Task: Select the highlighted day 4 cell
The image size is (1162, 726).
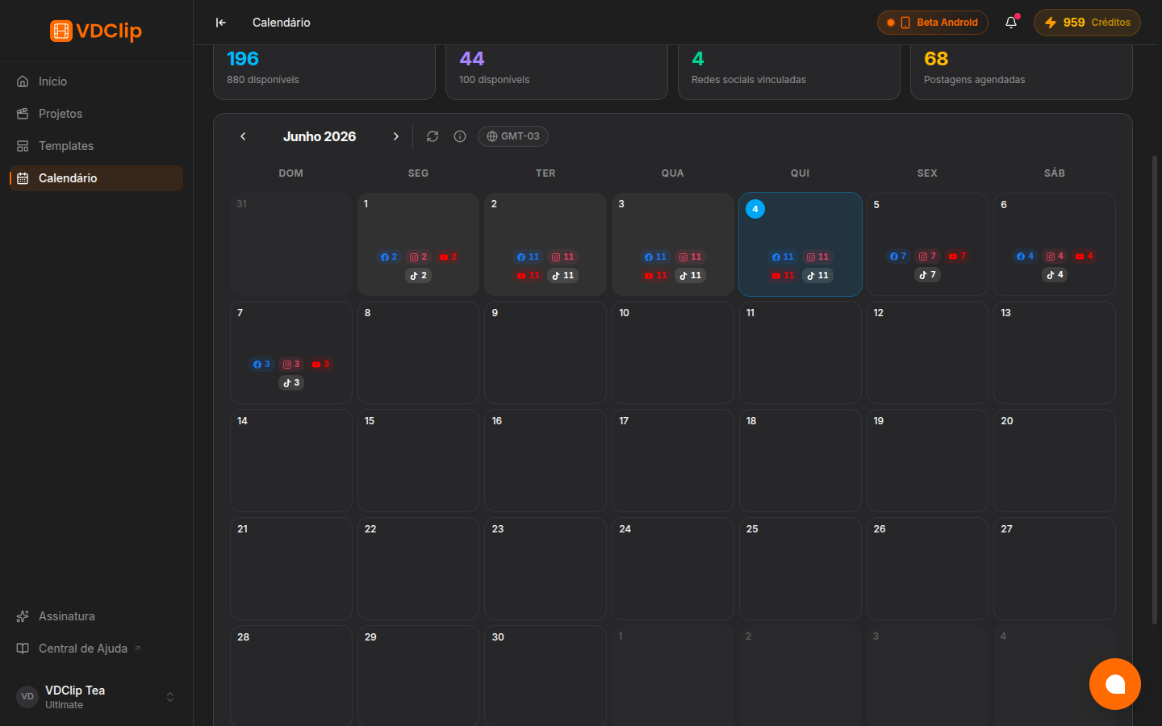Action: [800, 244]
